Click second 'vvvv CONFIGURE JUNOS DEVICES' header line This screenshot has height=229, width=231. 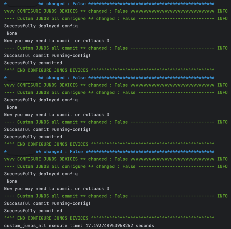pyautogui.click(x=116, y=85)
